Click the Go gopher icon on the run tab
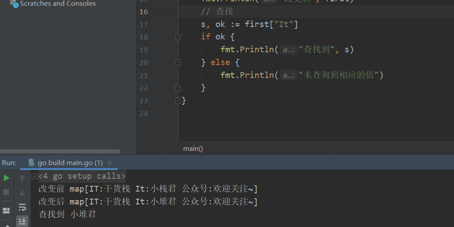The image size is (454, 227). [x=31, y=162]
